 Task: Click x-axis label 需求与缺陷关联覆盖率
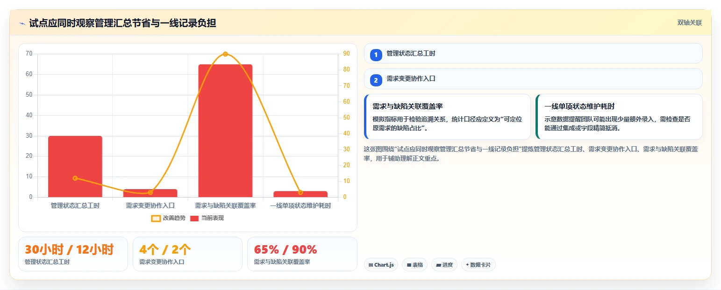coord(225,205)
